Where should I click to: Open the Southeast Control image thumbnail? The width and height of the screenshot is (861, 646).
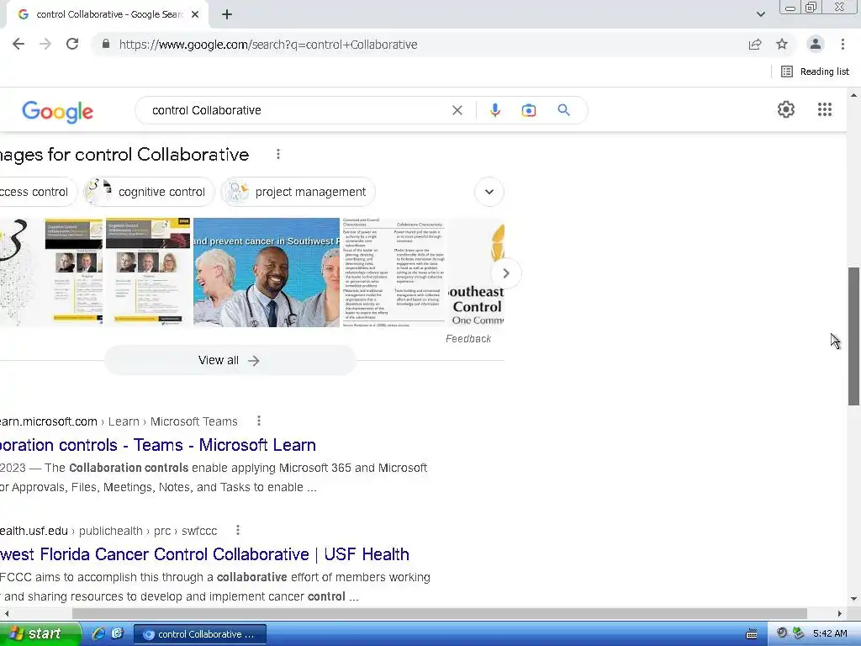pos(477,273)
